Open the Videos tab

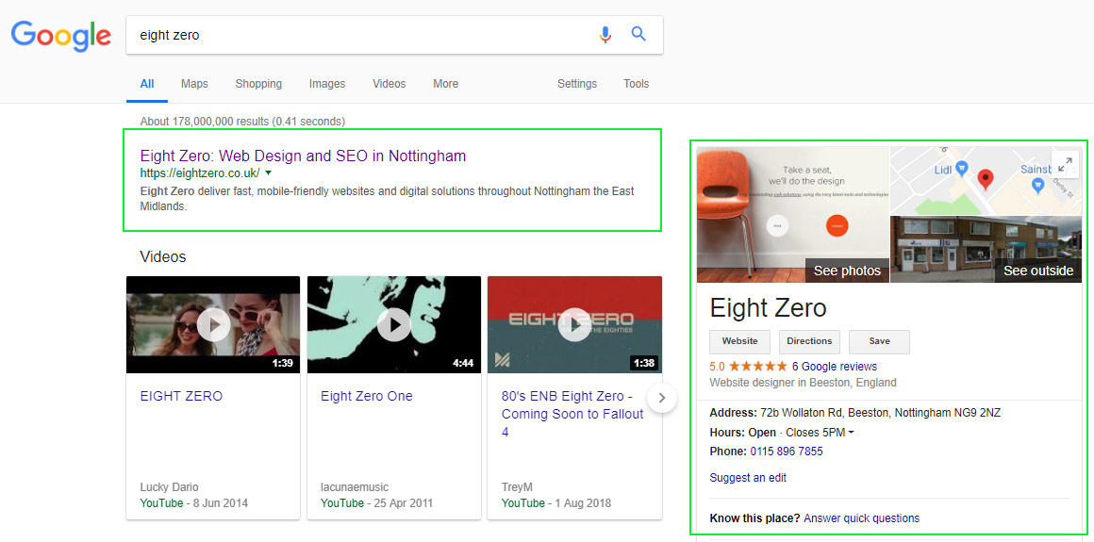point(390,84)
